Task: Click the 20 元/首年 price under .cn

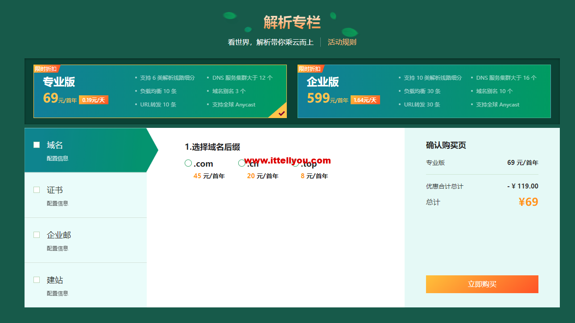Action: [262, 176]
